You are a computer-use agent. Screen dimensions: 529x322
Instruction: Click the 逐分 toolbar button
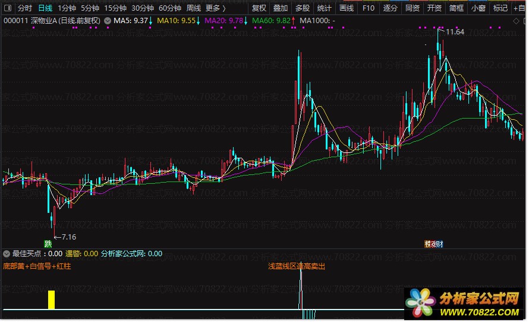coord(391,8)
